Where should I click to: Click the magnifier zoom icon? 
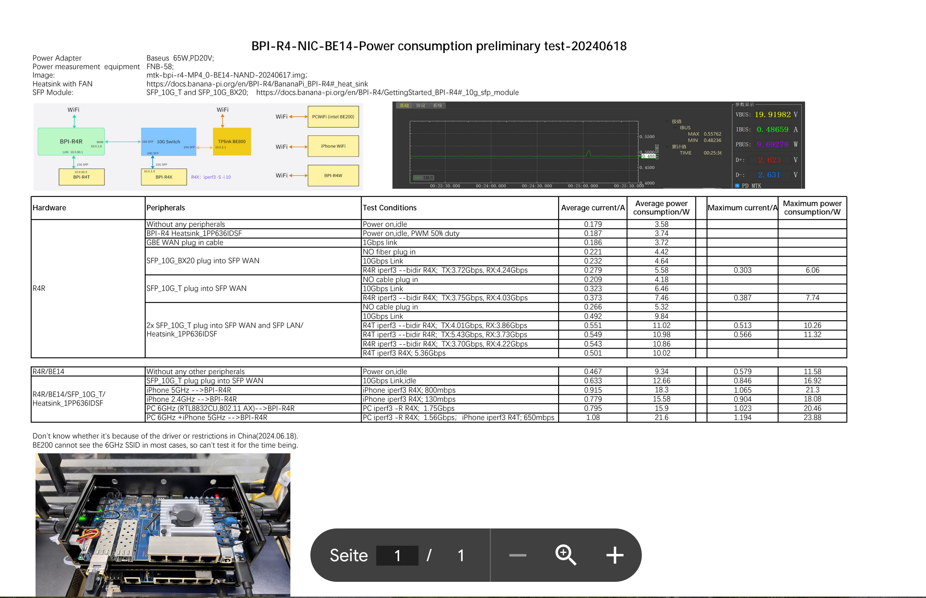coord(565,555)
